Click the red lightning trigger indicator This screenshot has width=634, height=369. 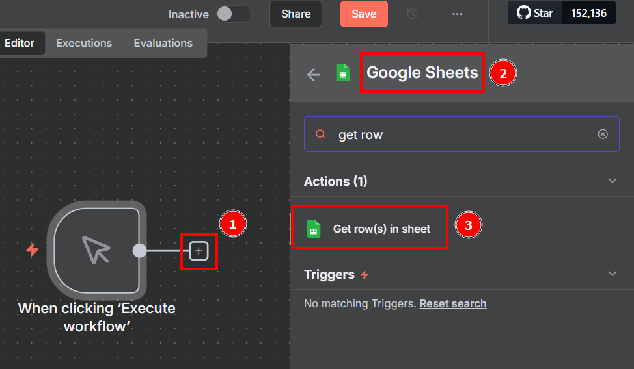(33, 250)
